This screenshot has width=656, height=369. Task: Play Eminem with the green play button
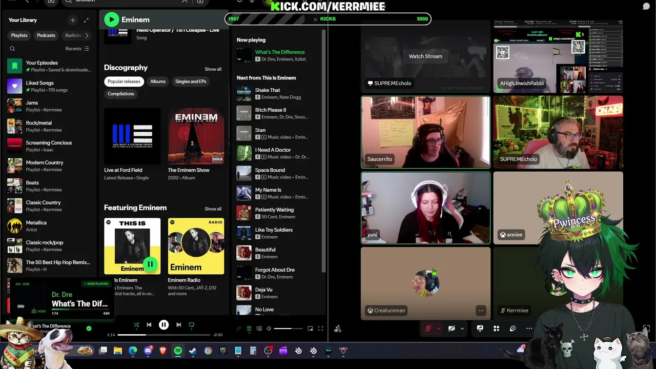[111, 19]
